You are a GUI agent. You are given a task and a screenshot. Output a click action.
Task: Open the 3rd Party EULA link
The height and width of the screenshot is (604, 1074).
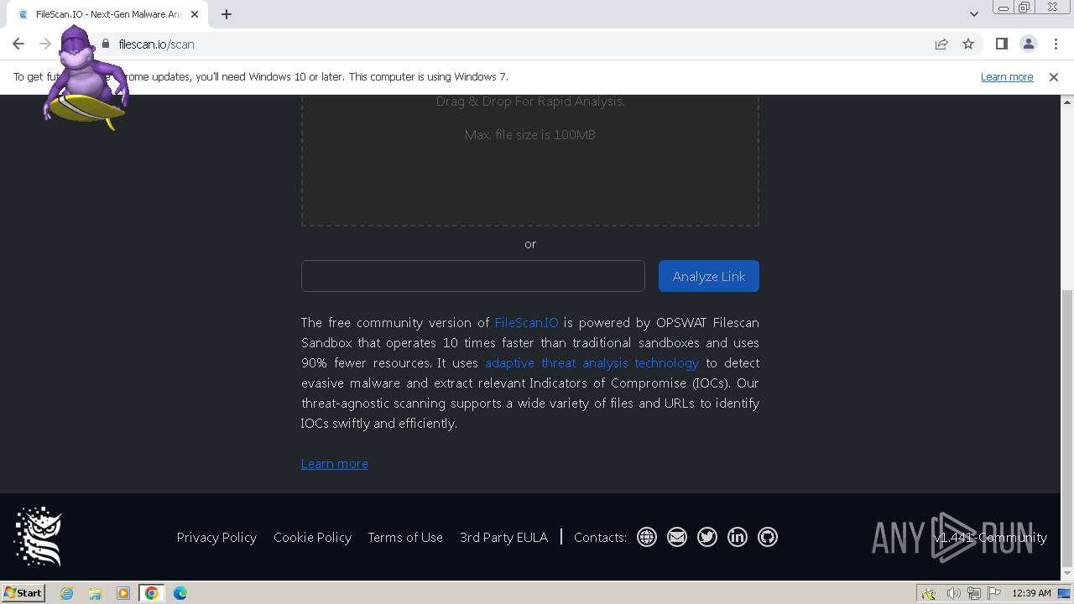(503, 537)
